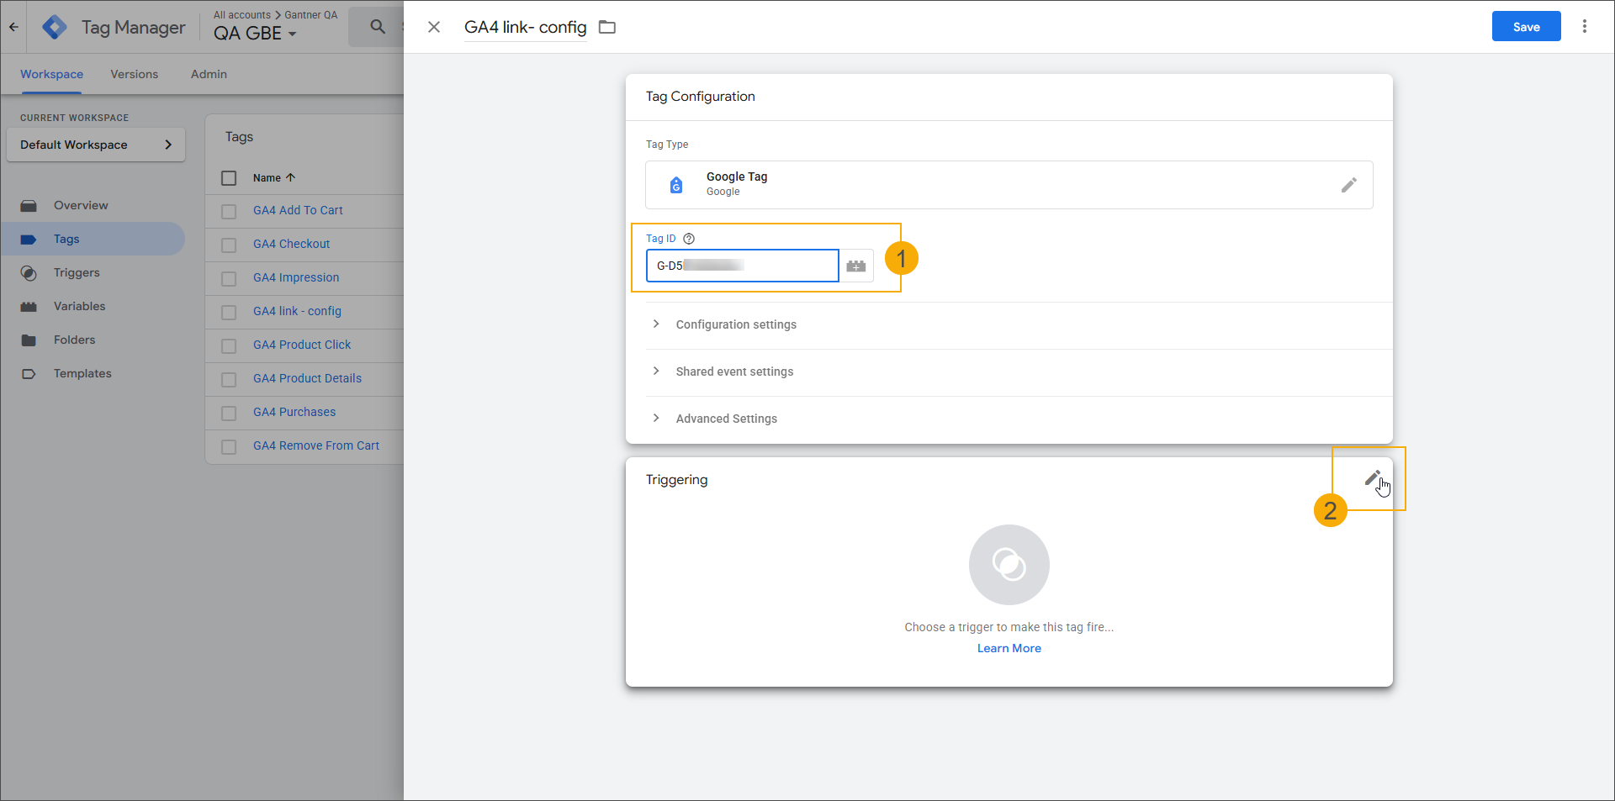The height and width of the screenshot is (801, 1615).
Task: Click the Tag ID help question icon
Action: click(x=689, y=239)
